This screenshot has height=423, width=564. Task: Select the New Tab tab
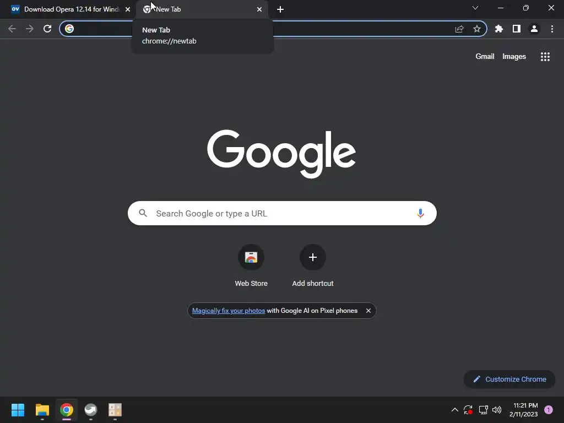202,9
